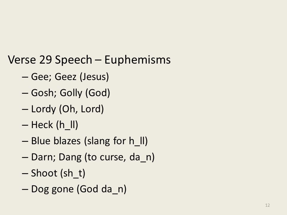Viewport: 287px width, 215px height.
Task: Click '(God)' in the second bullet
Action: 98,93
